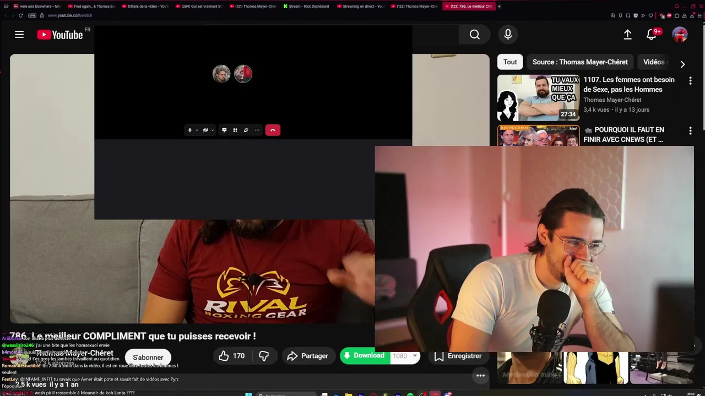Screen dimensions: 705x396
Task: Dislike the video with thumbs down
Action: click(264, 356)
